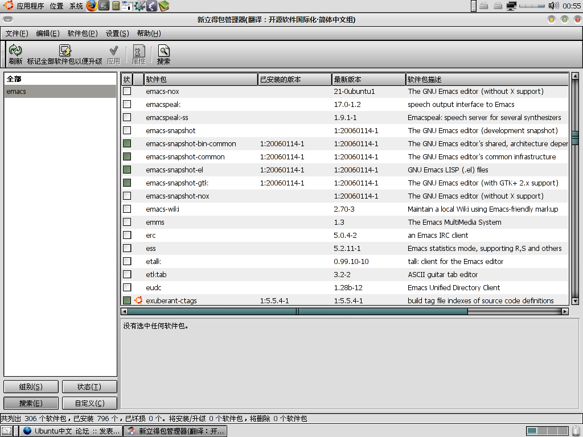Select the 全部 entry in the filter list
The image size is (583, 437).
(60, 79)
